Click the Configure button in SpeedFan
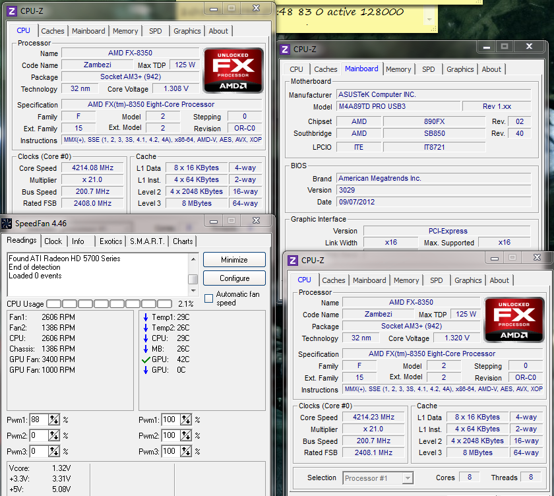 234,278
